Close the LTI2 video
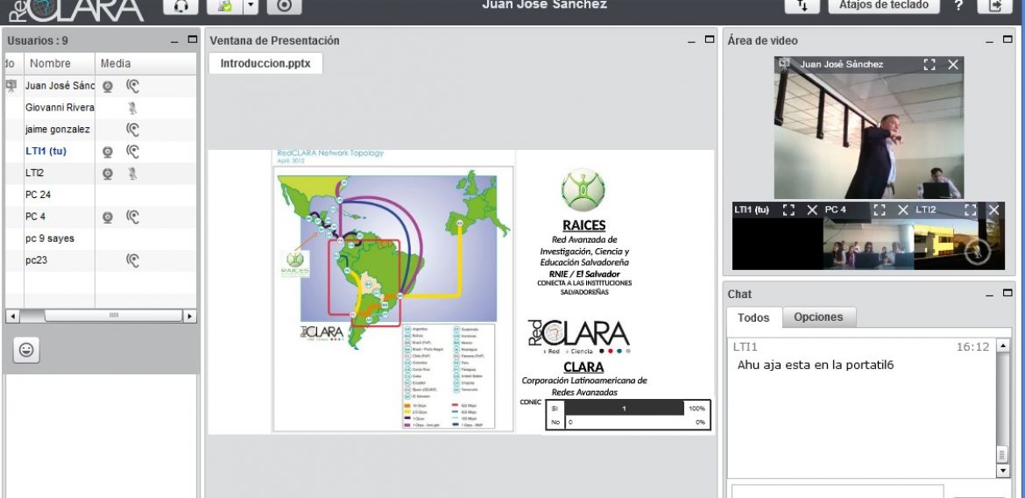 (x=993, y=210)
